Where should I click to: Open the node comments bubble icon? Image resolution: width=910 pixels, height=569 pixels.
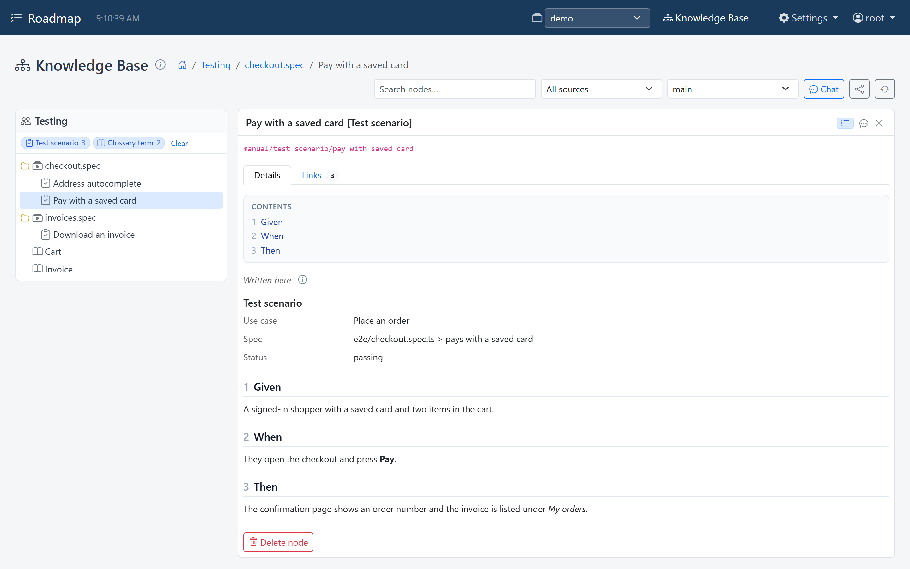[x=864, y=123]
